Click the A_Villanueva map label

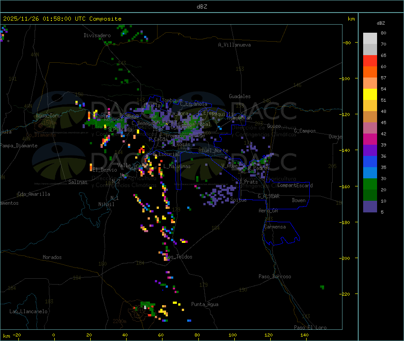click(234, 45)
